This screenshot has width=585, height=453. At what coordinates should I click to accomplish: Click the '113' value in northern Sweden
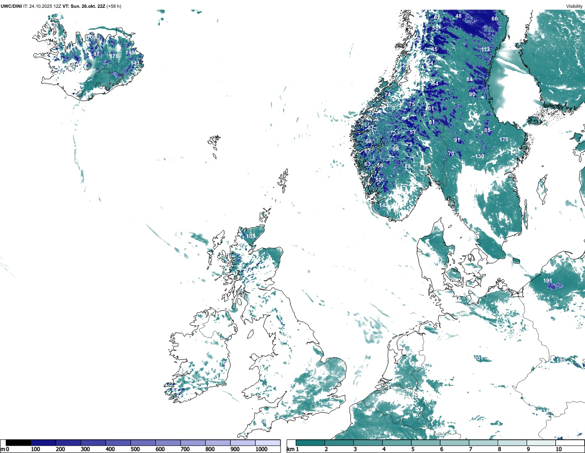tap(485, 49)
